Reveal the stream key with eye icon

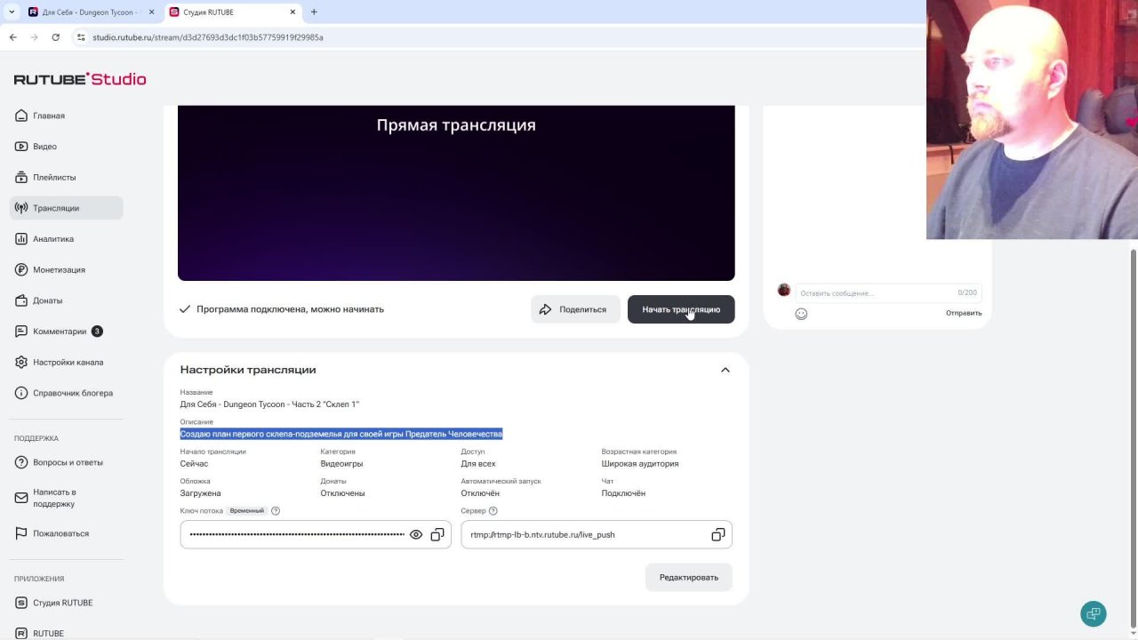pos(416,535)
